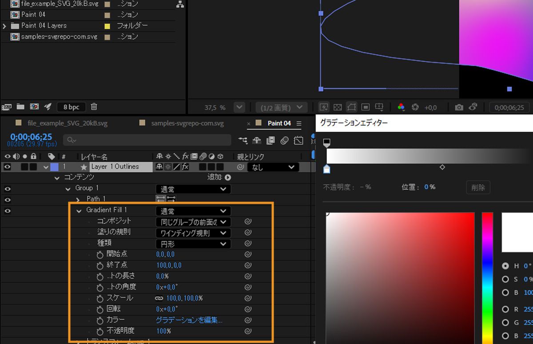
Task: Toggle the motion blur enable icon
Action: [x=285, y=140]
